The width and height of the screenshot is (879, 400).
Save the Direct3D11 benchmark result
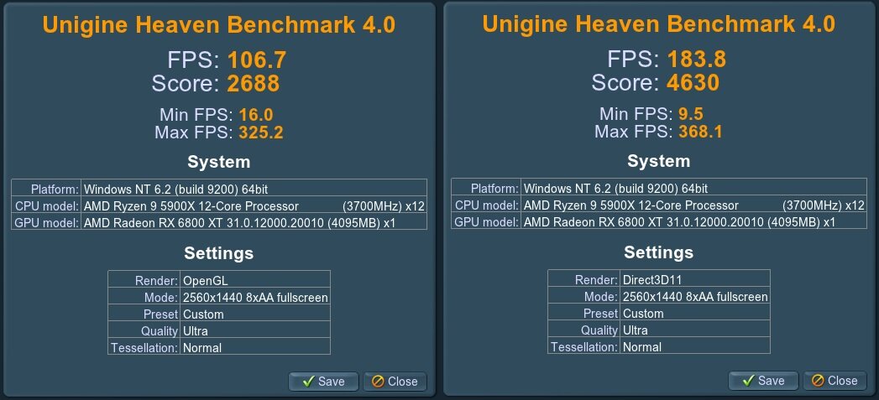point(763,381)
